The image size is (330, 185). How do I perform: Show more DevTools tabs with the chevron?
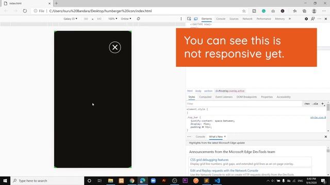click(x=290, y=18)
